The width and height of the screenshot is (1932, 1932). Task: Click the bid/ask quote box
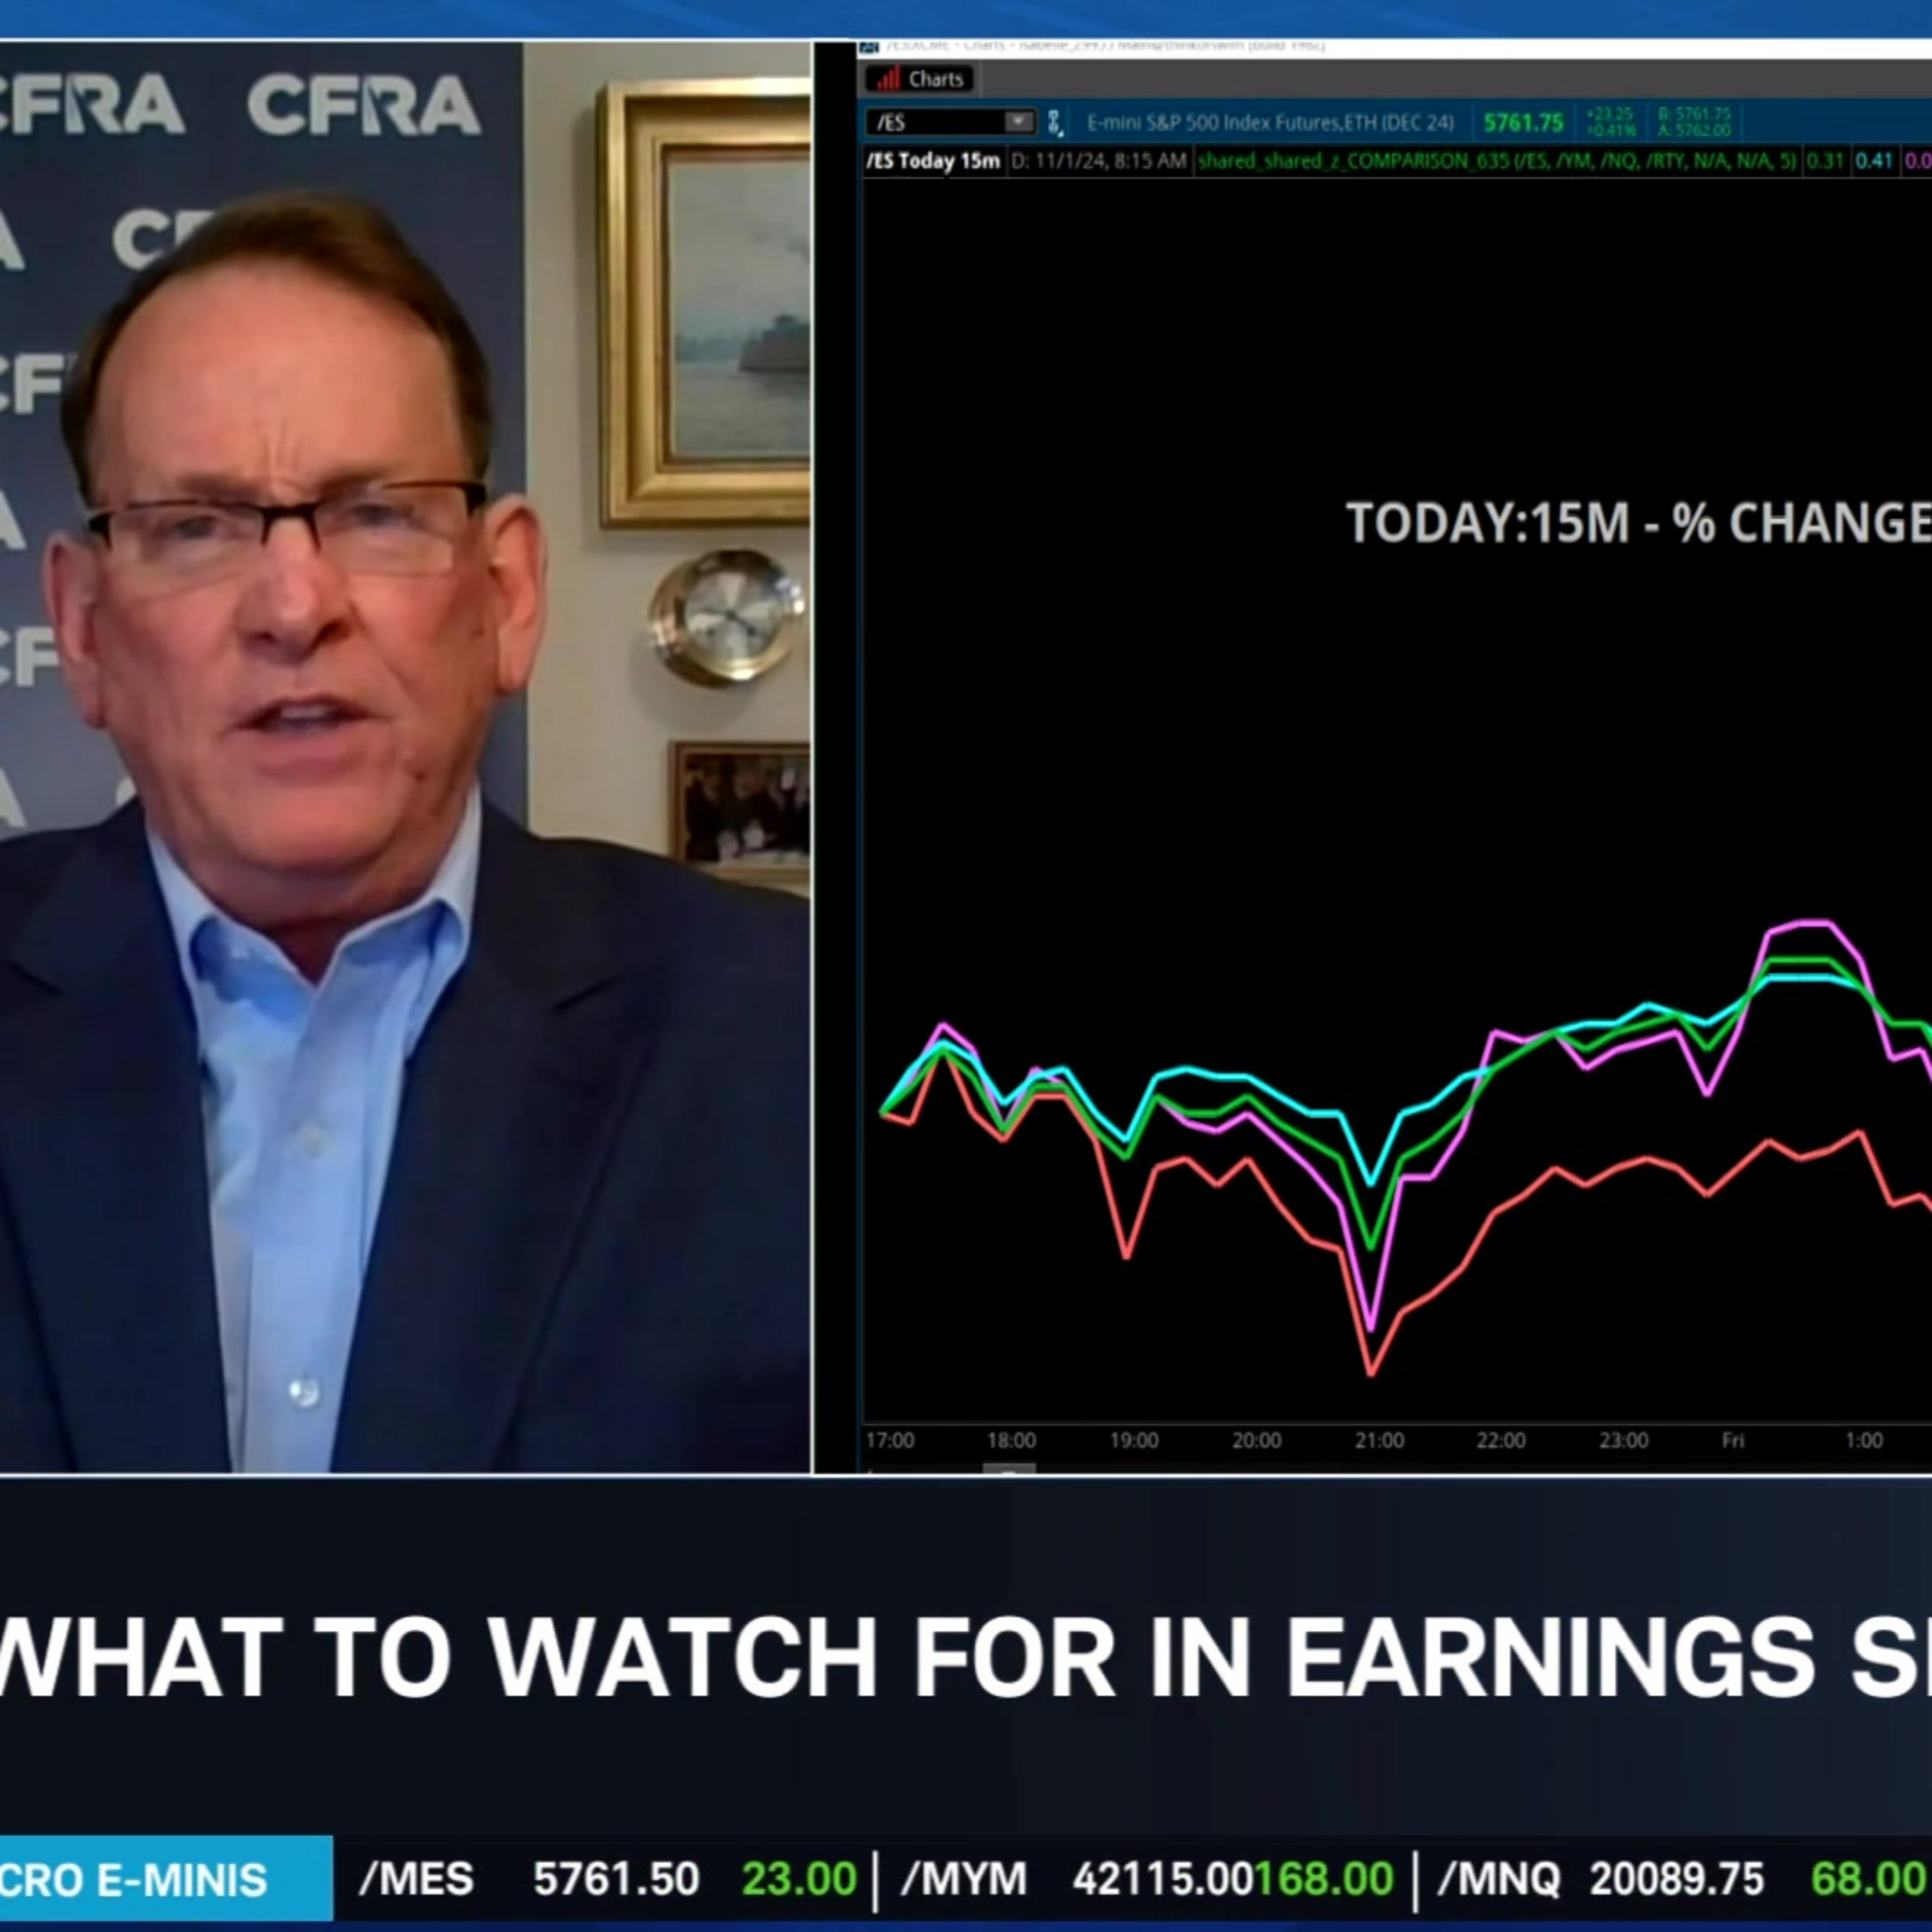click(x=1694, y=122)
